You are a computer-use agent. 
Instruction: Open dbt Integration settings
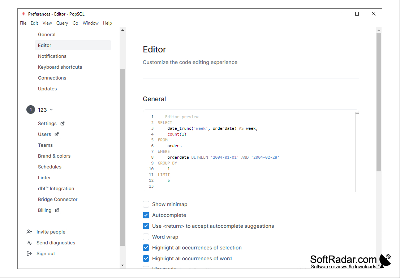tap(56, 189)
